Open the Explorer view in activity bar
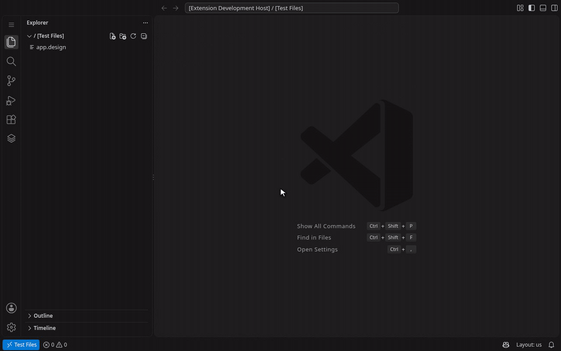 (12, 42)
